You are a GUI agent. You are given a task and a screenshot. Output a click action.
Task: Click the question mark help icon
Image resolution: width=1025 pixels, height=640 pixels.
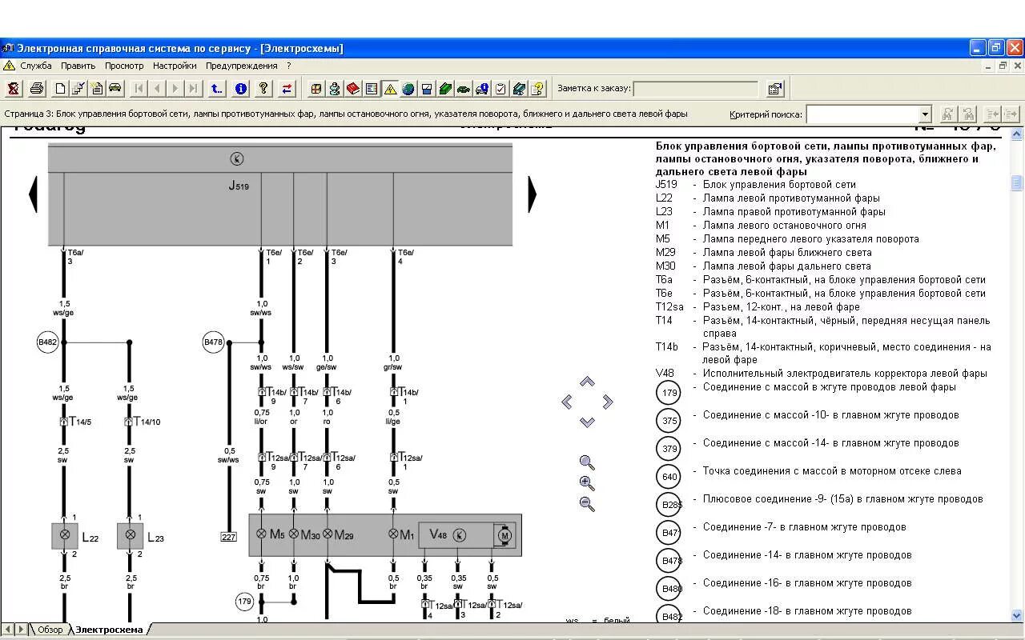263,89
